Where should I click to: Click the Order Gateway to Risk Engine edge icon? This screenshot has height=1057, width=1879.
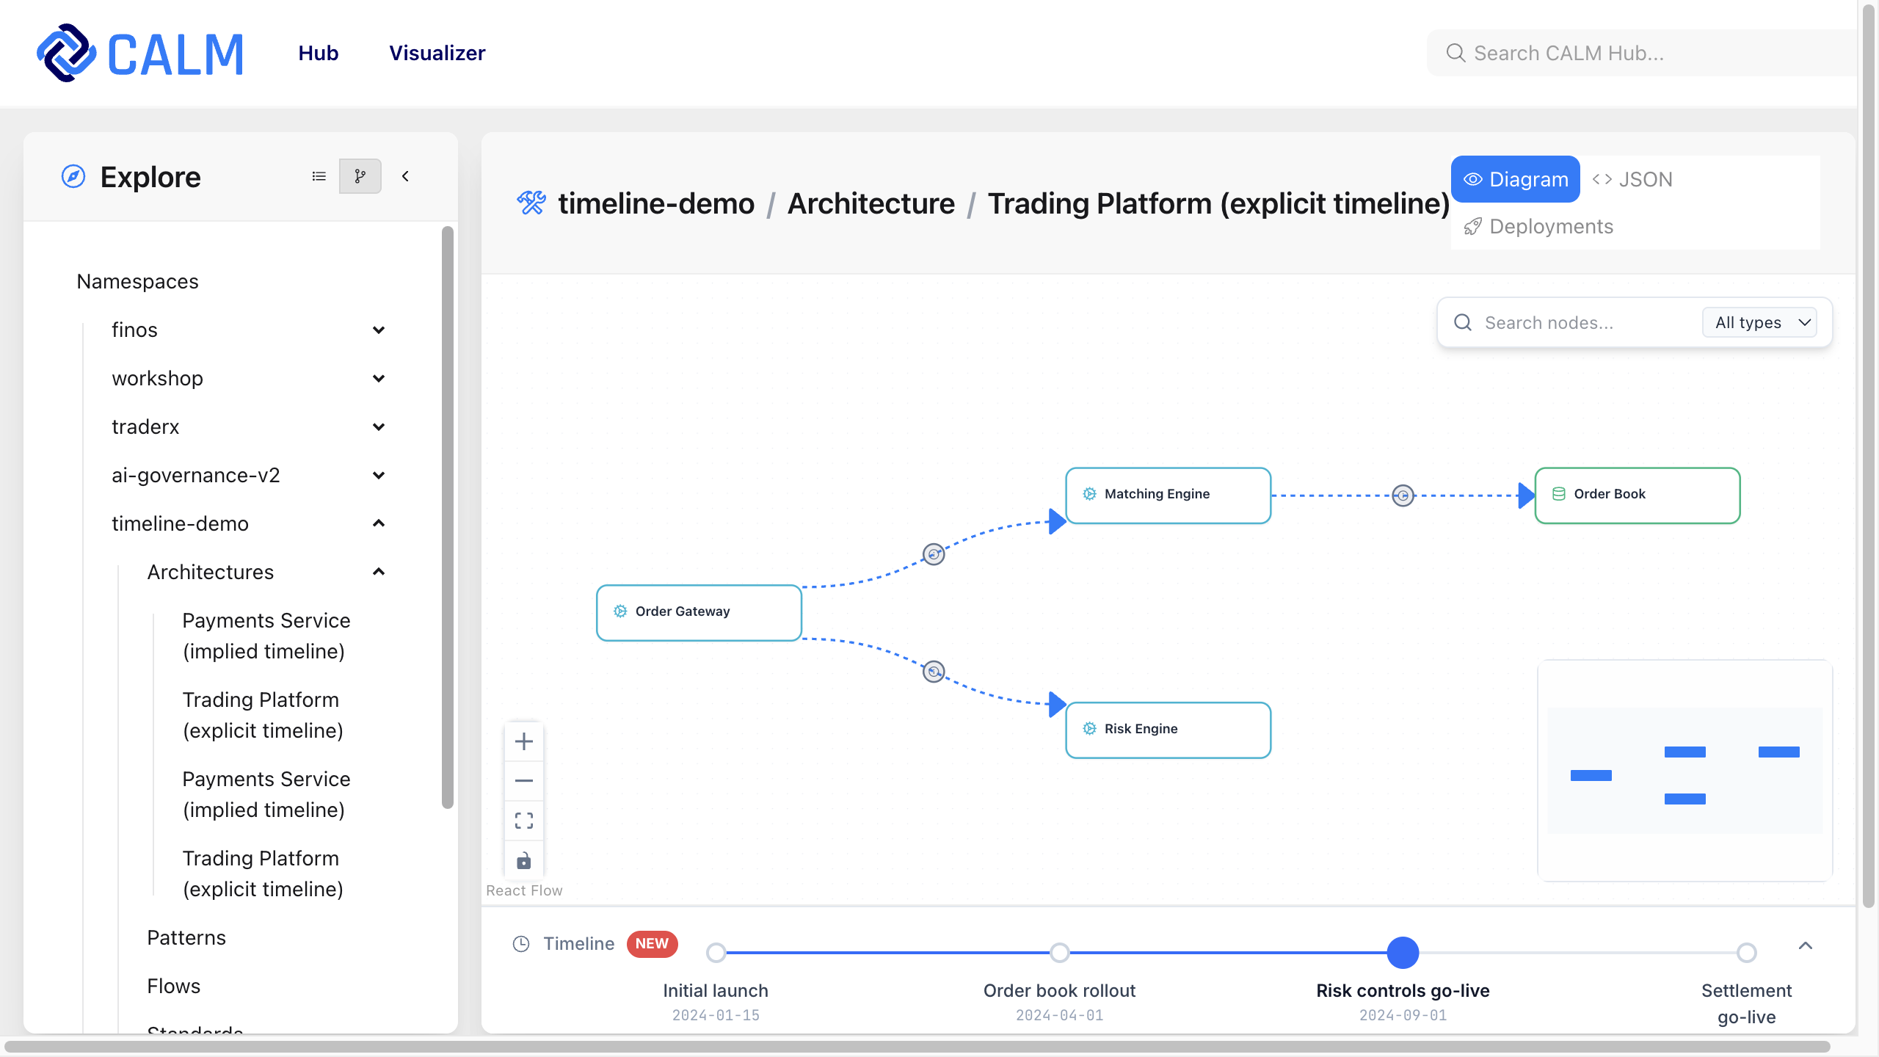tap(934, 672)
